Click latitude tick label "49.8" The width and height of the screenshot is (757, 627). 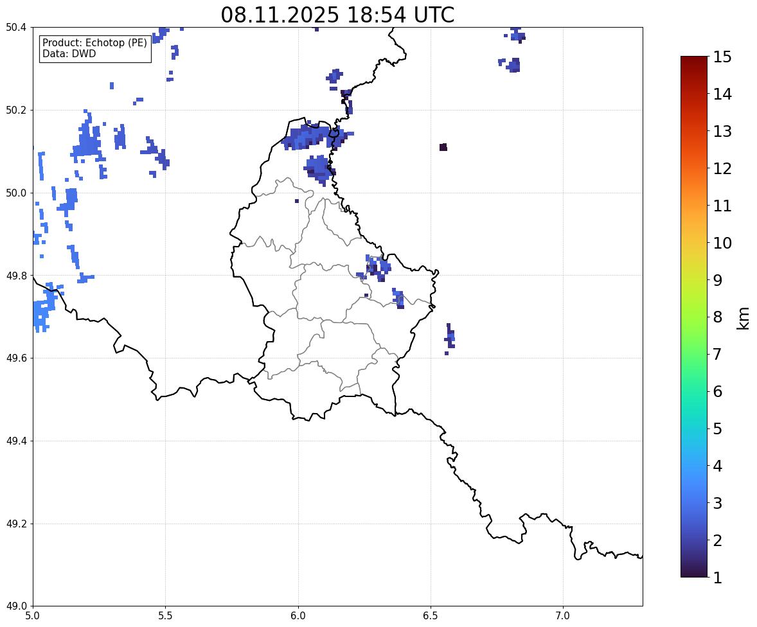pyautogui.click(x=16, y=276)
